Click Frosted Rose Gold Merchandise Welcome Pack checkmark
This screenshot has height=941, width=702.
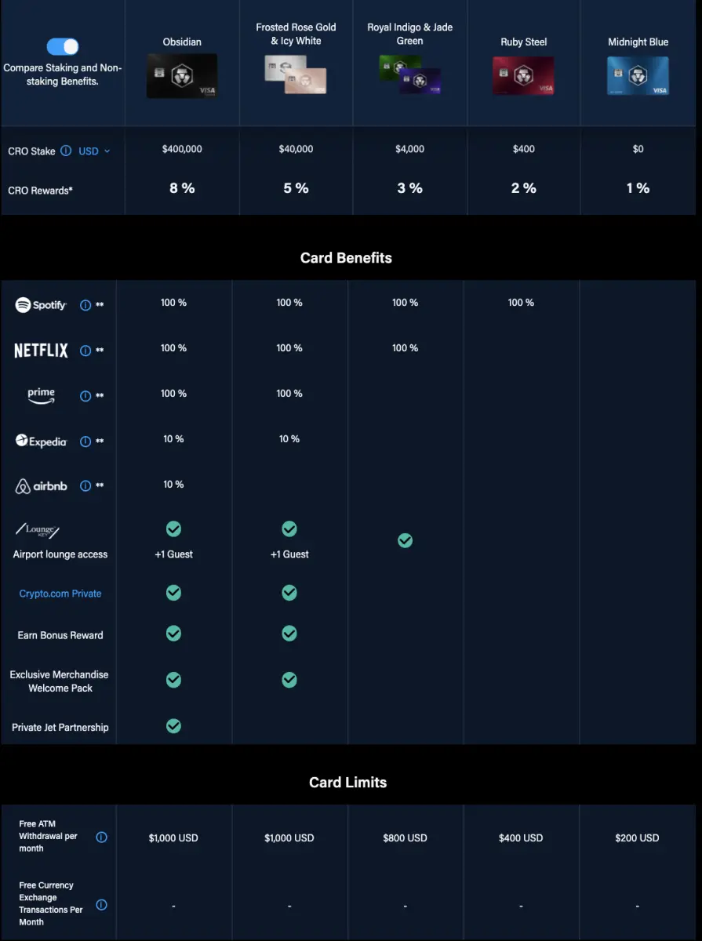point(289,680)
